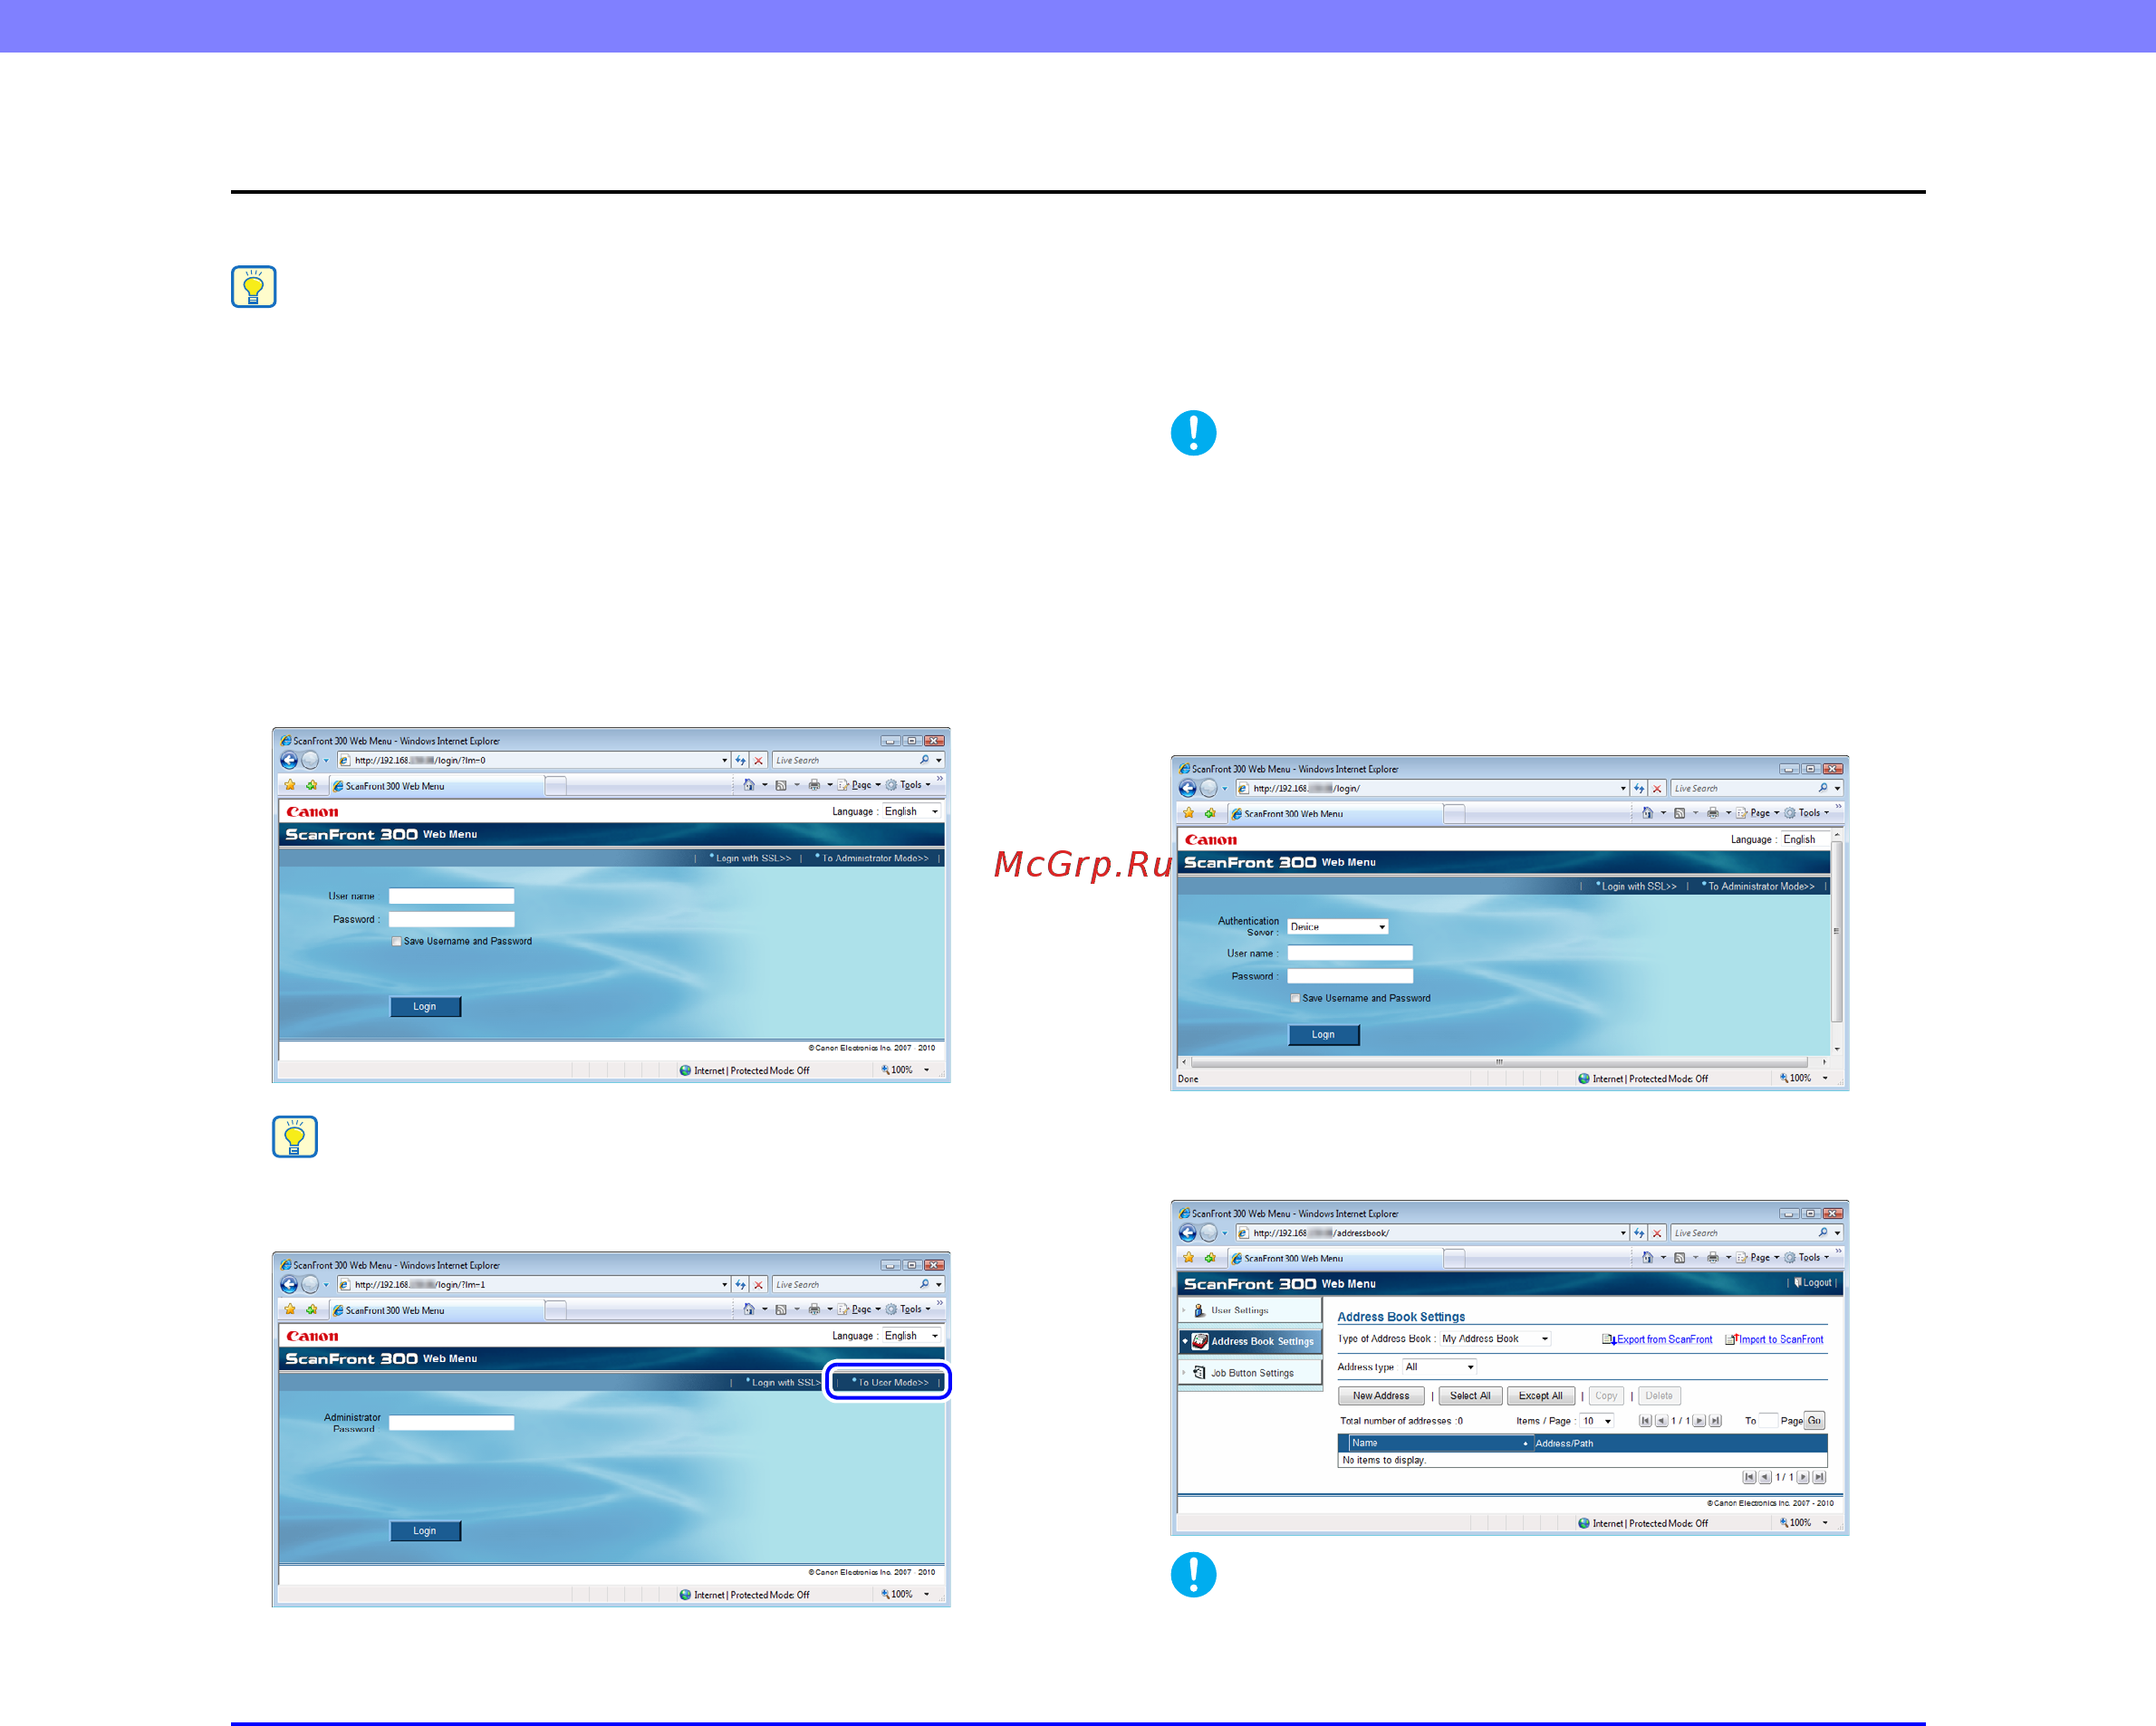The height and width of the screenshot is (1726, 2156).
Task: Open Items / Page dropdown showing 10
Action: click(x=1597, y=1420)
